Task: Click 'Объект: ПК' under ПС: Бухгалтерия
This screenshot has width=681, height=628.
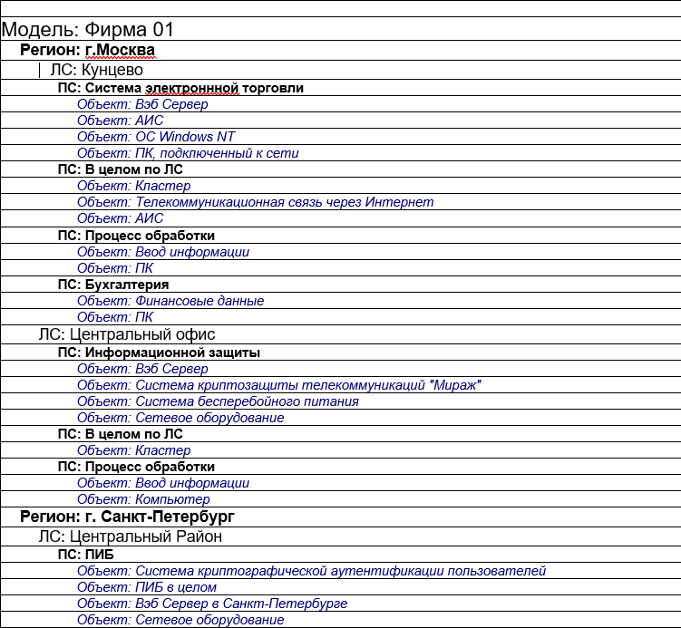Action: [115, 317]
